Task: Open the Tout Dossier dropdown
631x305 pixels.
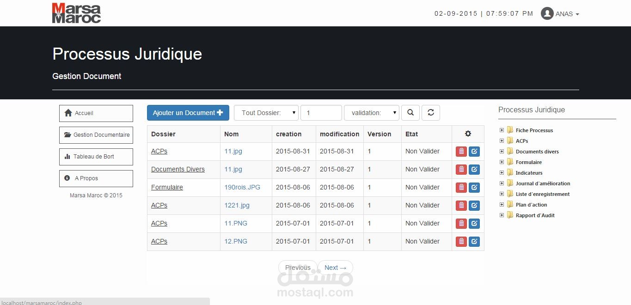Action: pyautogui.click(x=266, y=113)
